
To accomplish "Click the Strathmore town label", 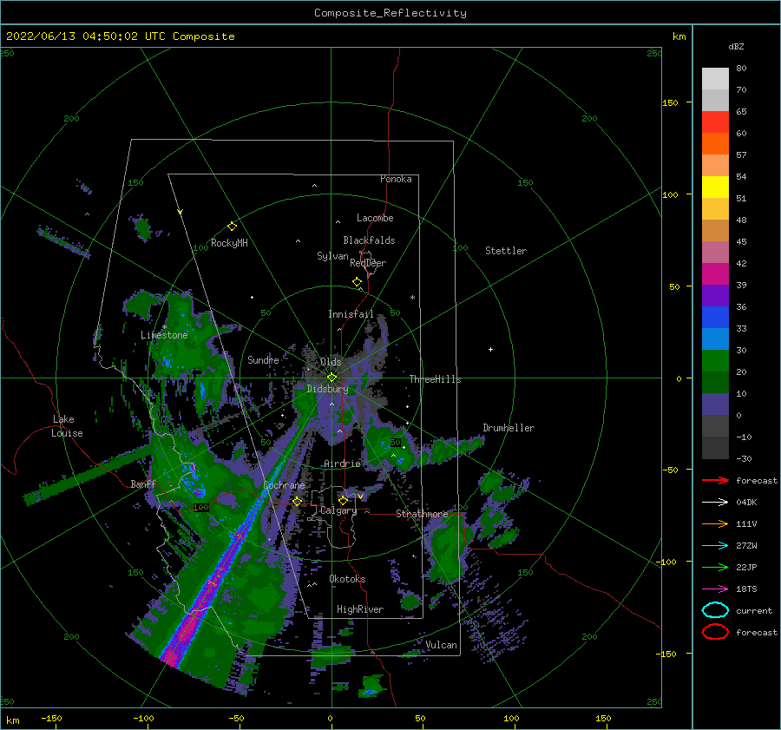I will click(422, 514).
